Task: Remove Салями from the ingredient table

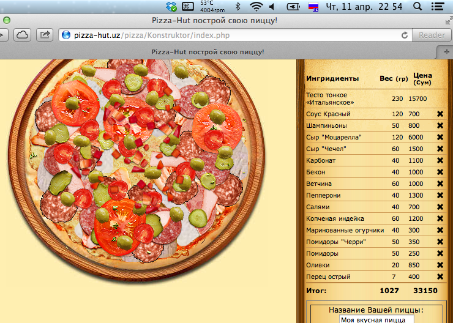Action: click(x=440, y=207)
